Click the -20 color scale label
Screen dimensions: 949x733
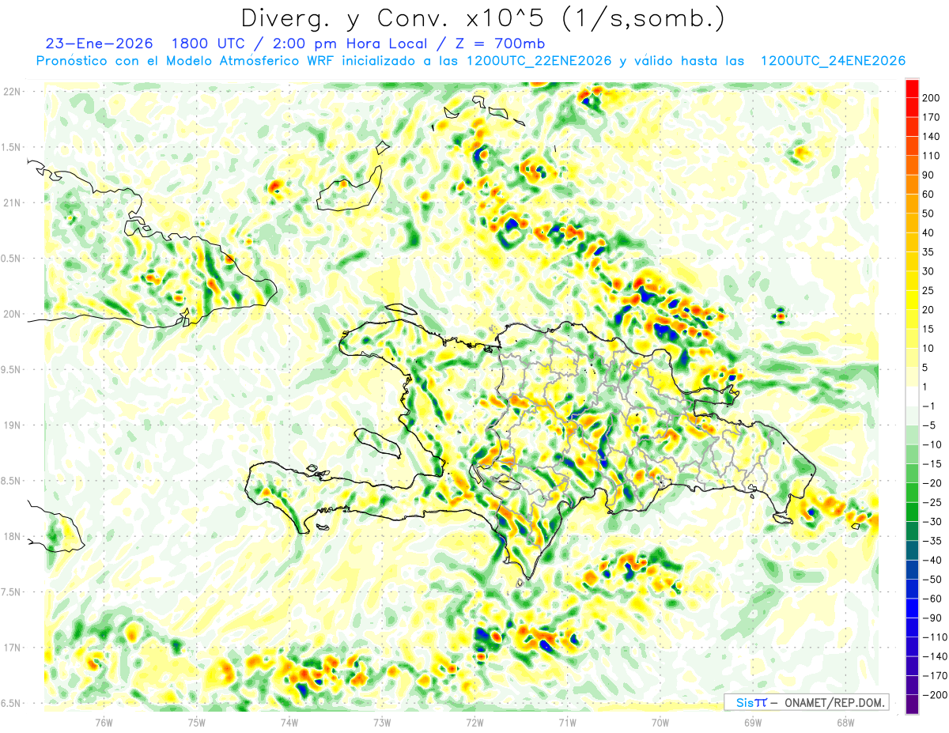point(931,483)
